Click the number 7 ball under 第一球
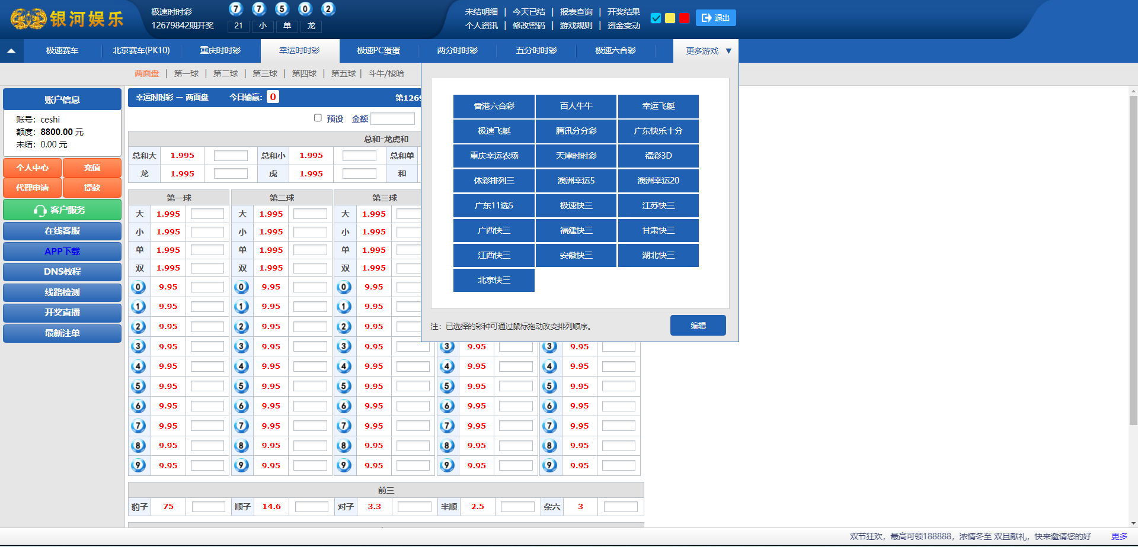 click(138, 426)
